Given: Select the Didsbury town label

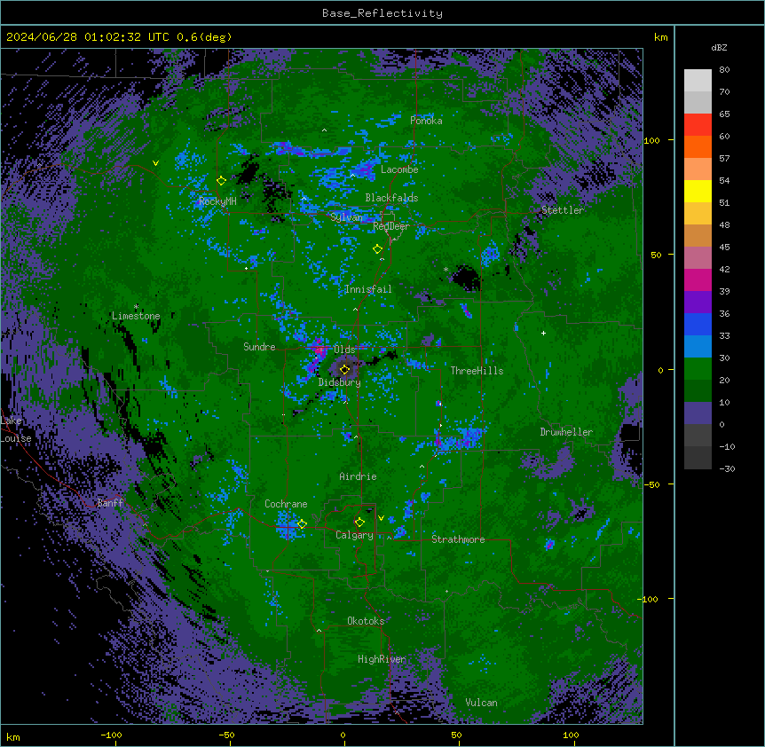Looking at the screenshot, I should 340,382.
